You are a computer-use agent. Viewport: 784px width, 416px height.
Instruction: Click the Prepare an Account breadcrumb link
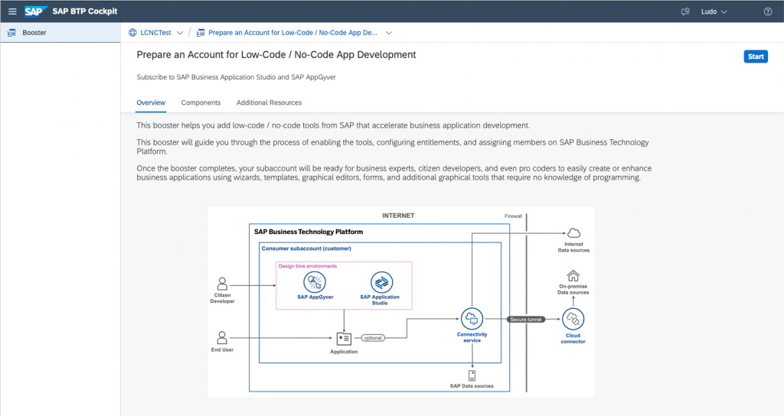click(x=292, y=32)
